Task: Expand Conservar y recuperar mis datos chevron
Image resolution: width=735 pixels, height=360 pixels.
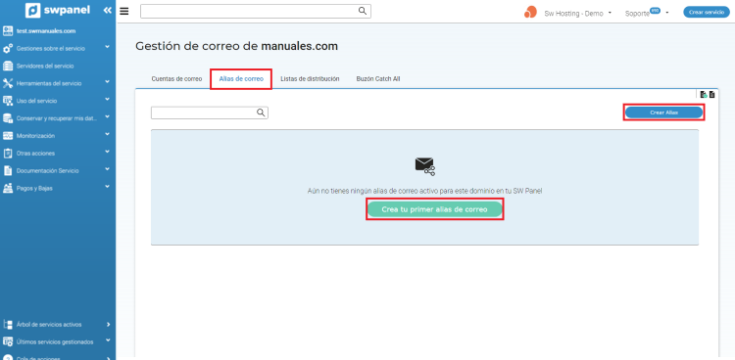Action: (108, 116)
